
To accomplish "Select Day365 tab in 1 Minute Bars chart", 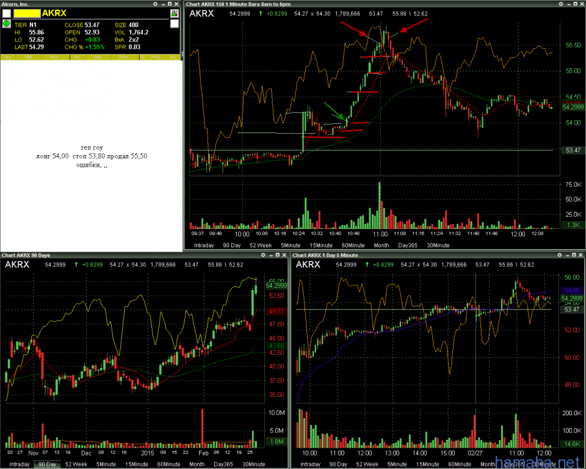I will tap(408, 245).
